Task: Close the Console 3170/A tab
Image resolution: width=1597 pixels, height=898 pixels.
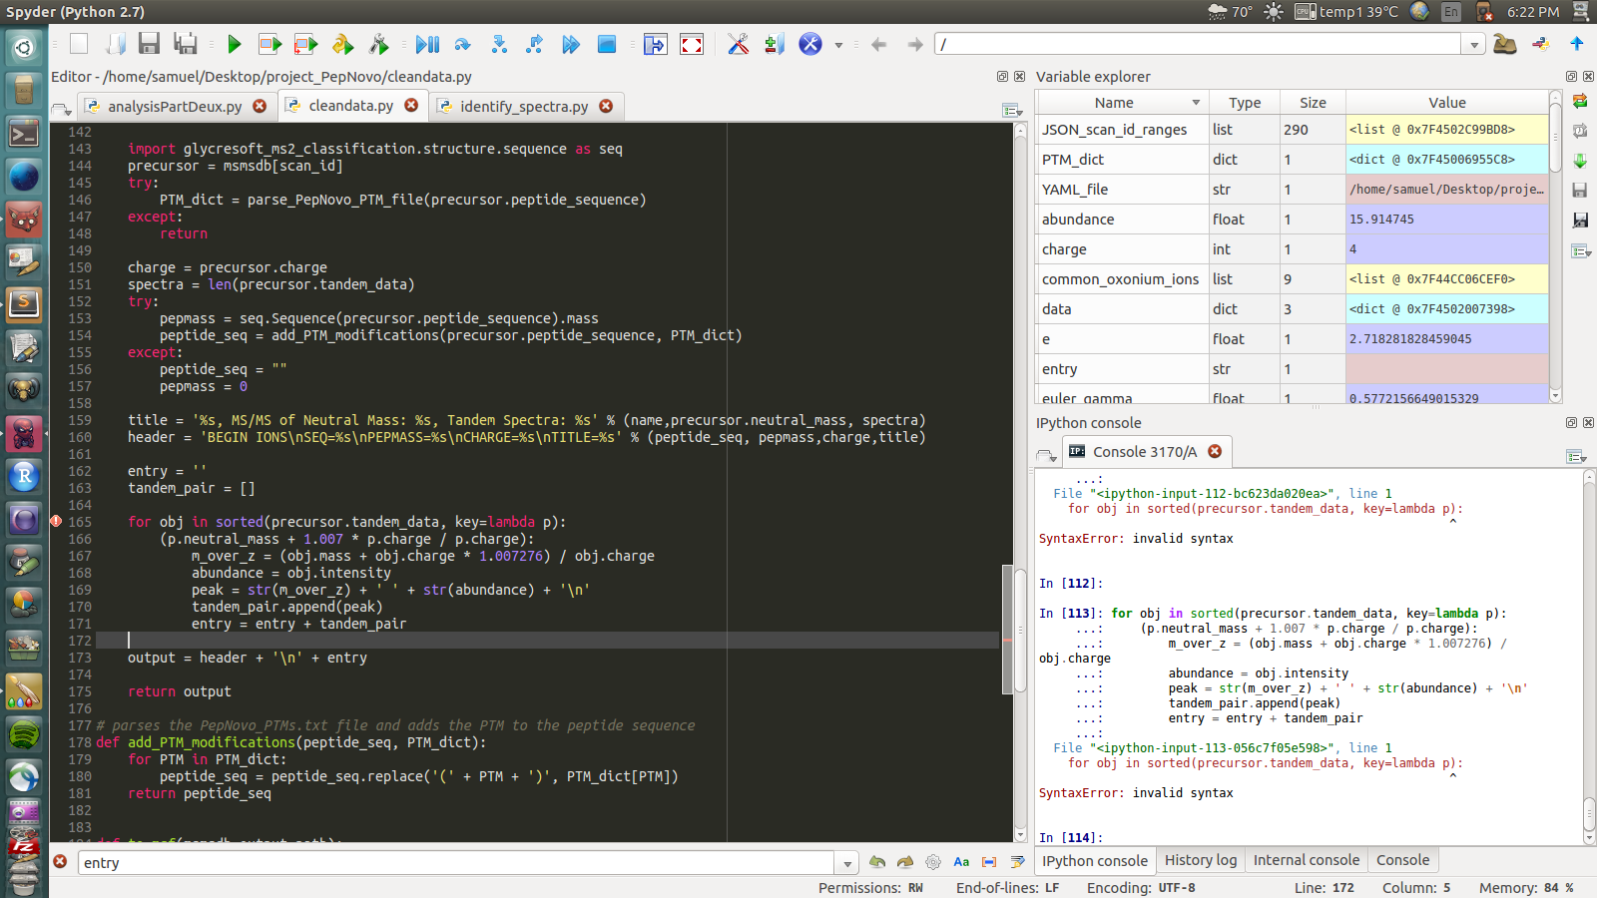Action: (1215, 451)
